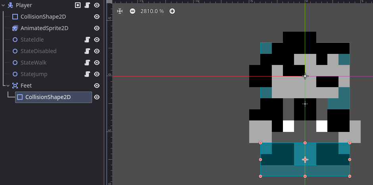
Task: Select the first CollisionShape2D under Player
Action: tap(43, 17)
